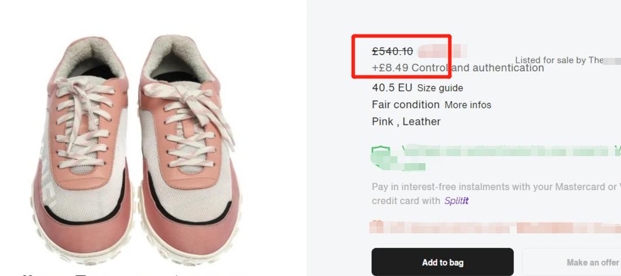Click the Pink , Leather description
Image resolution: width=621 pixels, height=276 pixels.
point(406,122)
